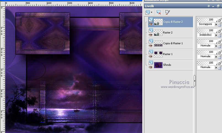This screenshot has width=222, height=133.
Task: Click the Delete Layer icon
Action: click(159, 12)
